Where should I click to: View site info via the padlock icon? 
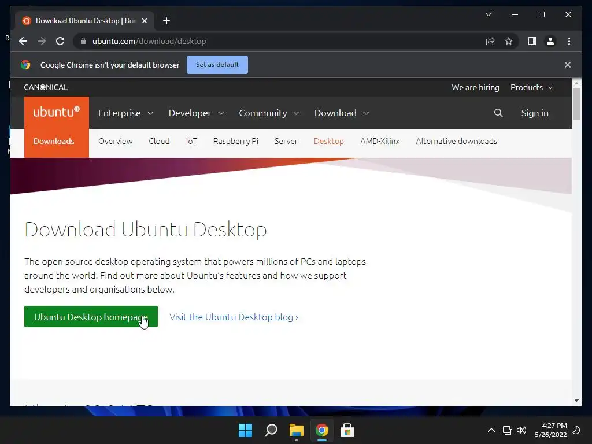(83, 41)
